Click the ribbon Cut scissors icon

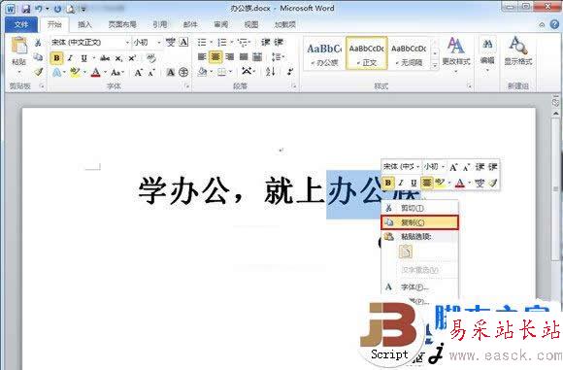coord(38,43)
